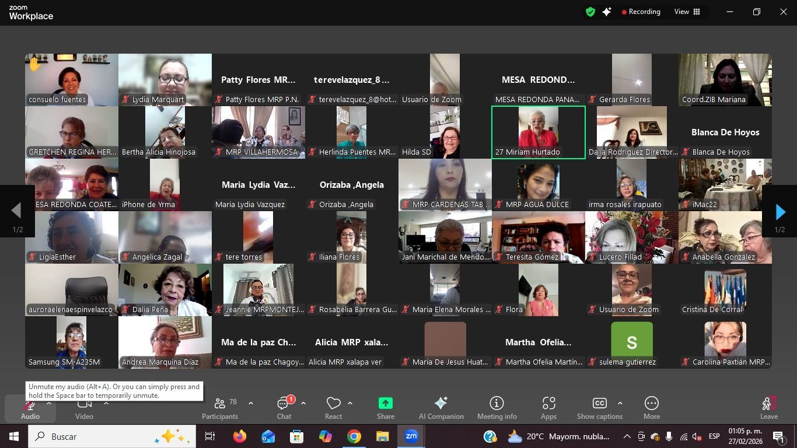Toggle my camera with Video button
The image size is (797, 448).
click(84, 408)
